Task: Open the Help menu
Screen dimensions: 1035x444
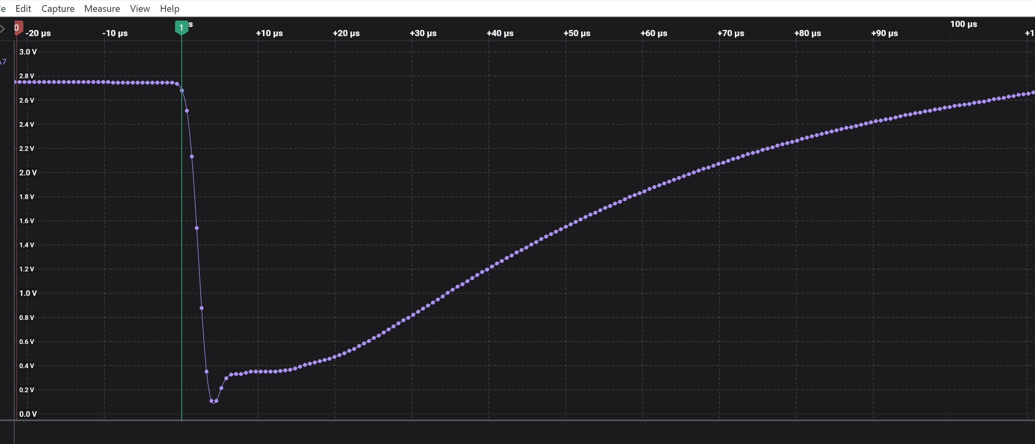Action: [169, 8]
